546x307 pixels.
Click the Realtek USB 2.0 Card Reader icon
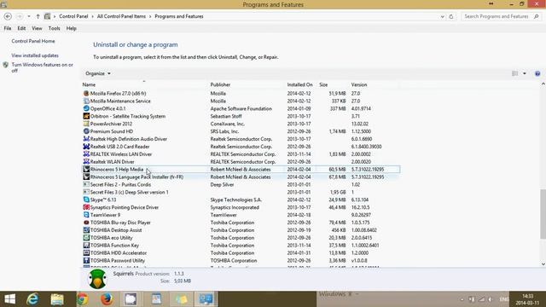[86, 147]
